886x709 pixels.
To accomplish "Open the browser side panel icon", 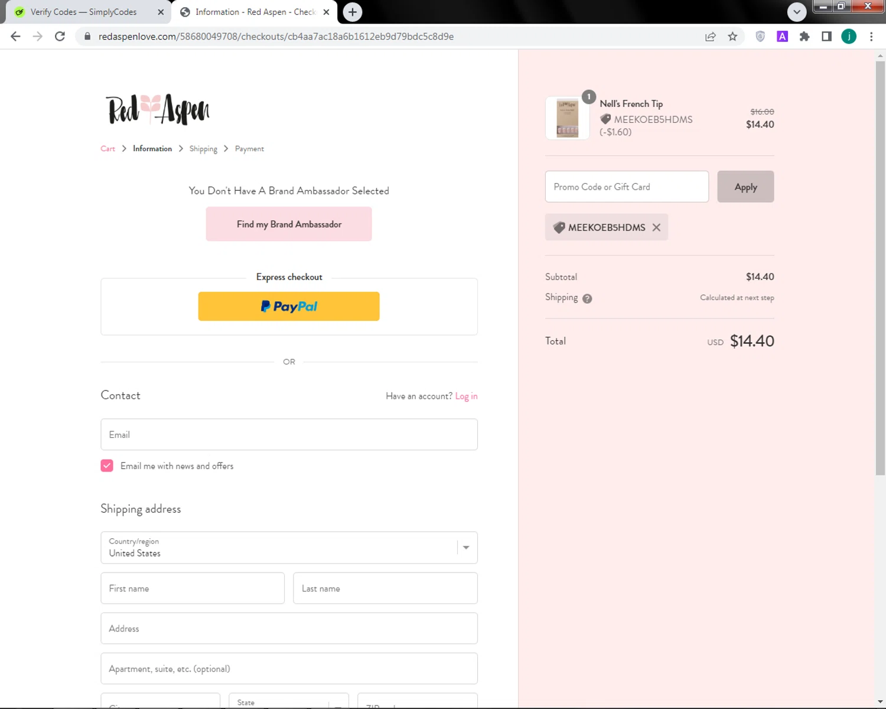I will (x=826, y=37).
